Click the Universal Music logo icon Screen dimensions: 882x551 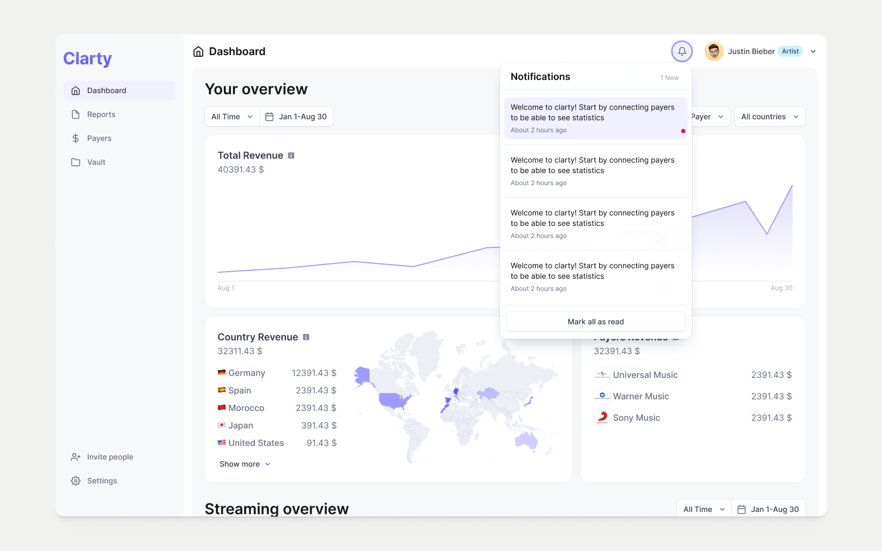[602, 375]
